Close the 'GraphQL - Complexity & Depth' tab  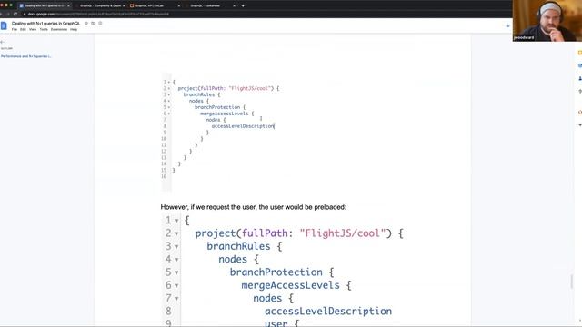coord(124,5)
